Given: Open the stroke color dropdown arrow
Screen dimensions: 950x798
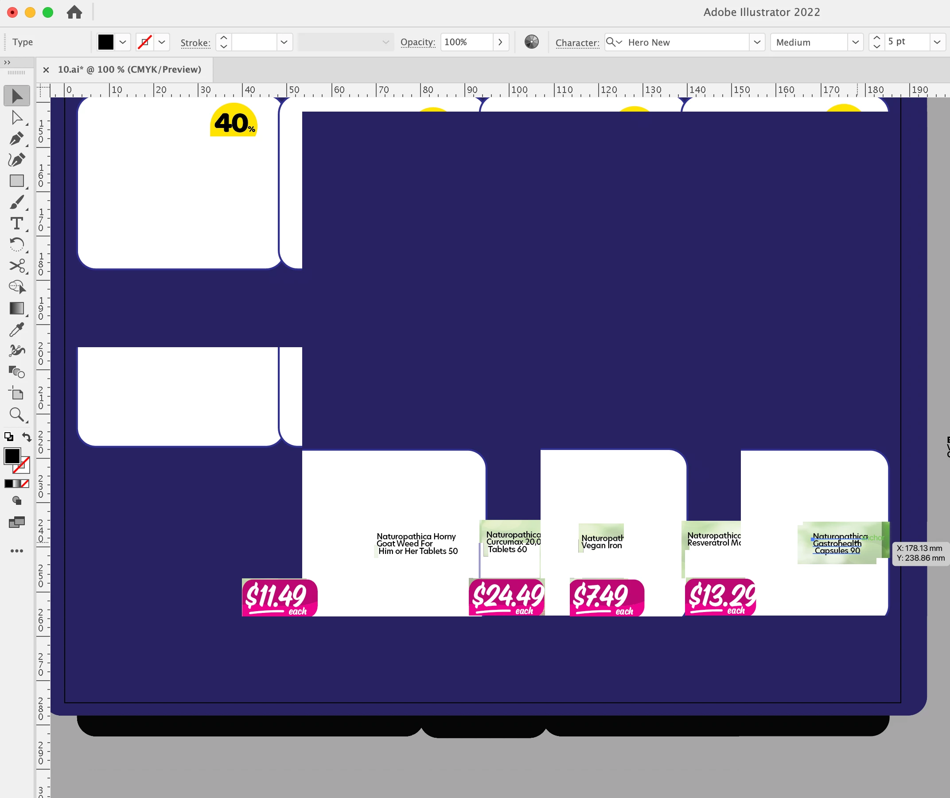Looking at the screenshot, I should [162, 42].
